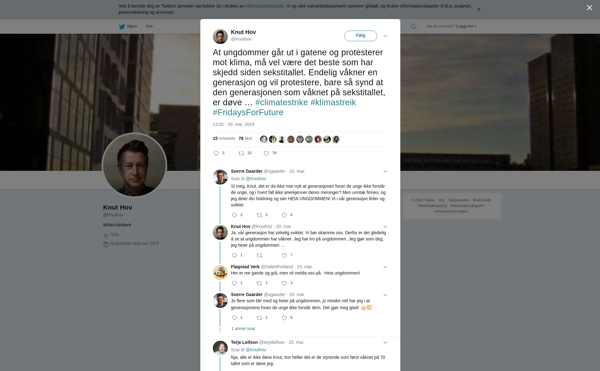Click the search magnifier icon
The image size is (600, 371).
click(413, 27)
